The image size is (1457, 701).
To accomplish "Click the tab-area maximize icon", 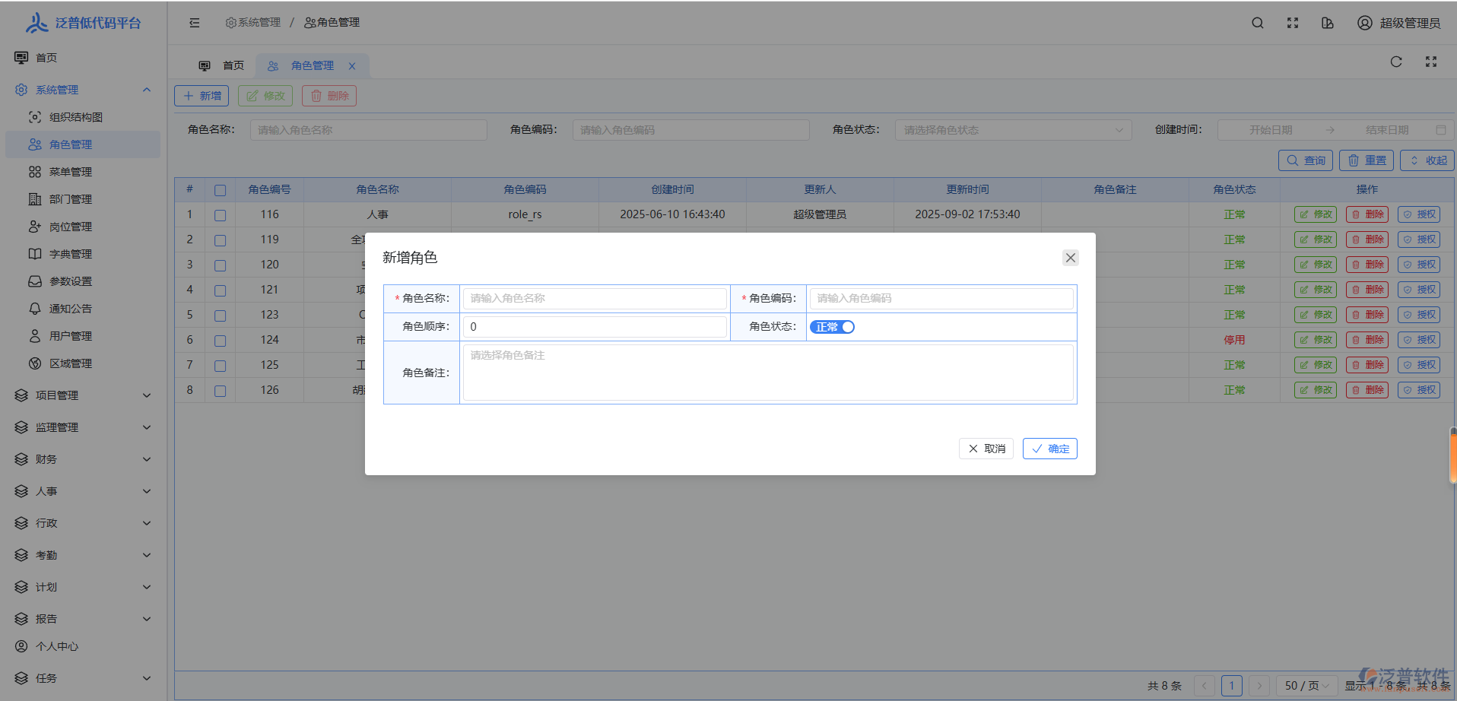I will coord(1431,62).
